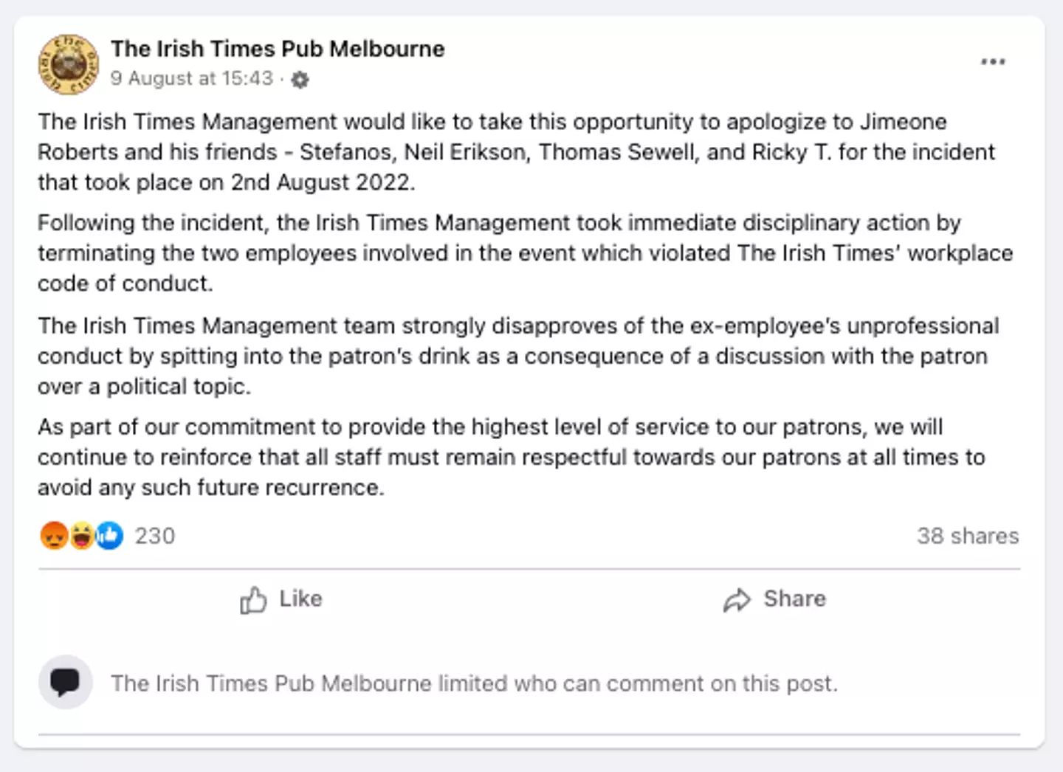Click the thumbs-up icon on Like button
1063x772 pixels.
tap(253, 600)
